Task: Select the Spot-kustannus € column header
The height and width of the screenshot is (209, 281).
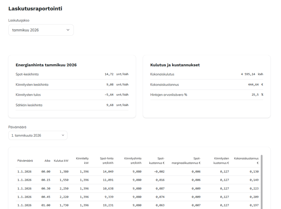Action: click(x=157, y=161)
